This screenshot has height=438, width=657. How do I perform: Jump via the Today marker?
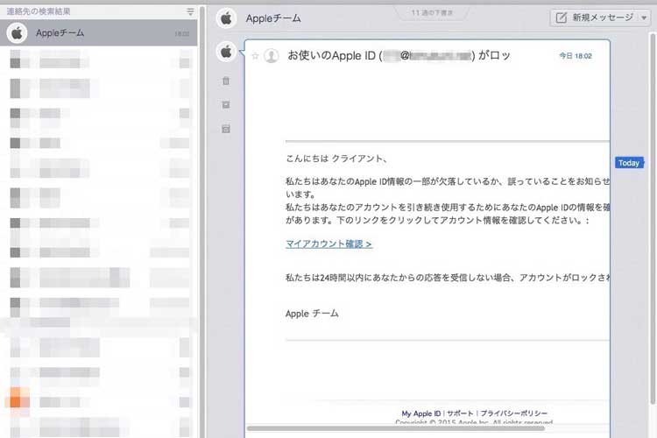coord(629,163)
